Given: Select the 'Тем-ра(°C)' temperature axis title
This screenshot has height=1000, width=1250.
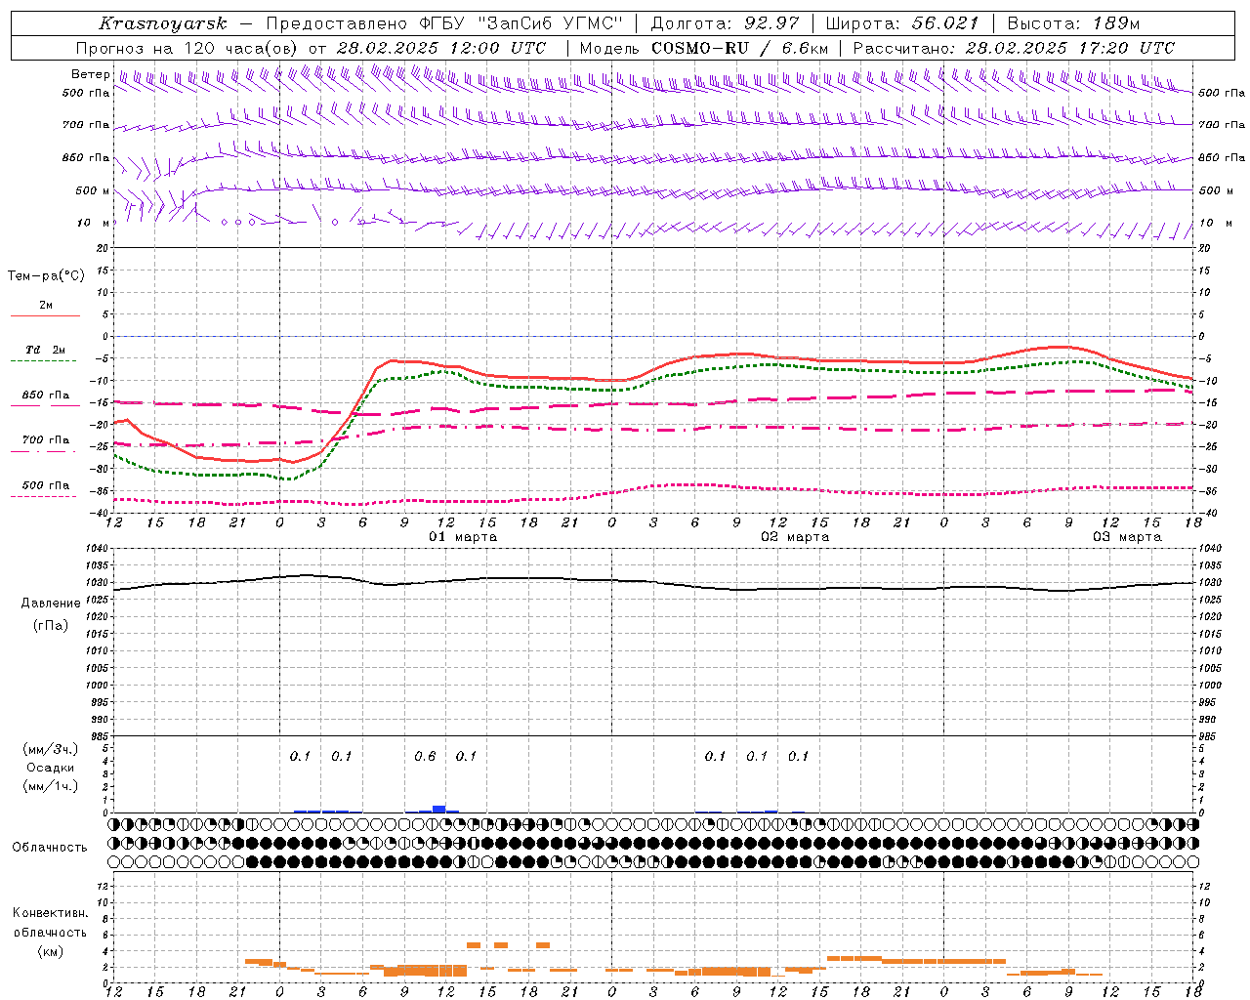Looking at the screenshot, I should (x=46, y=276).
